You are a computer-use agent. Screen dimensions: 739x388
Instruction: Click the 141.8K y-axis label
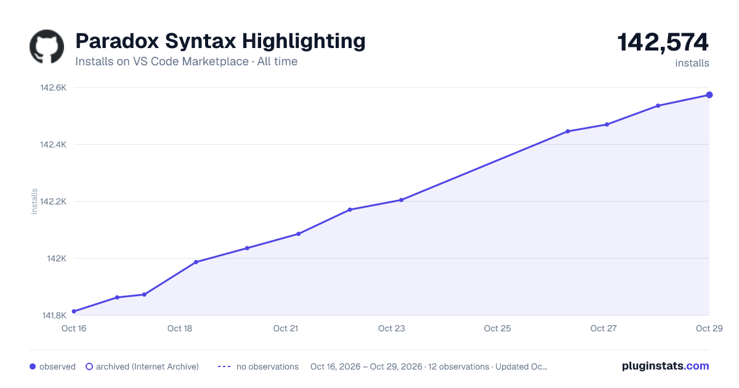[54, 315]
